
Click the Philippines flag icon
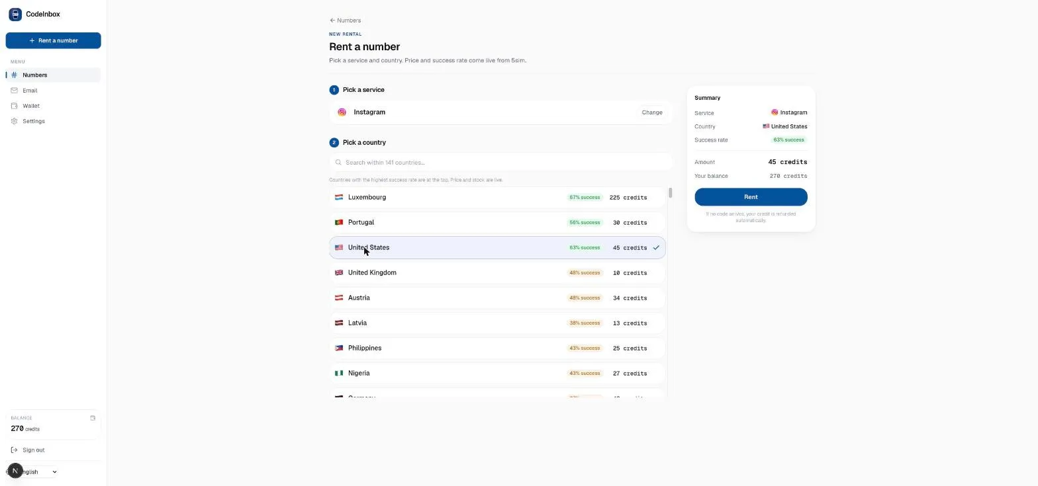[x=339, y=348]
